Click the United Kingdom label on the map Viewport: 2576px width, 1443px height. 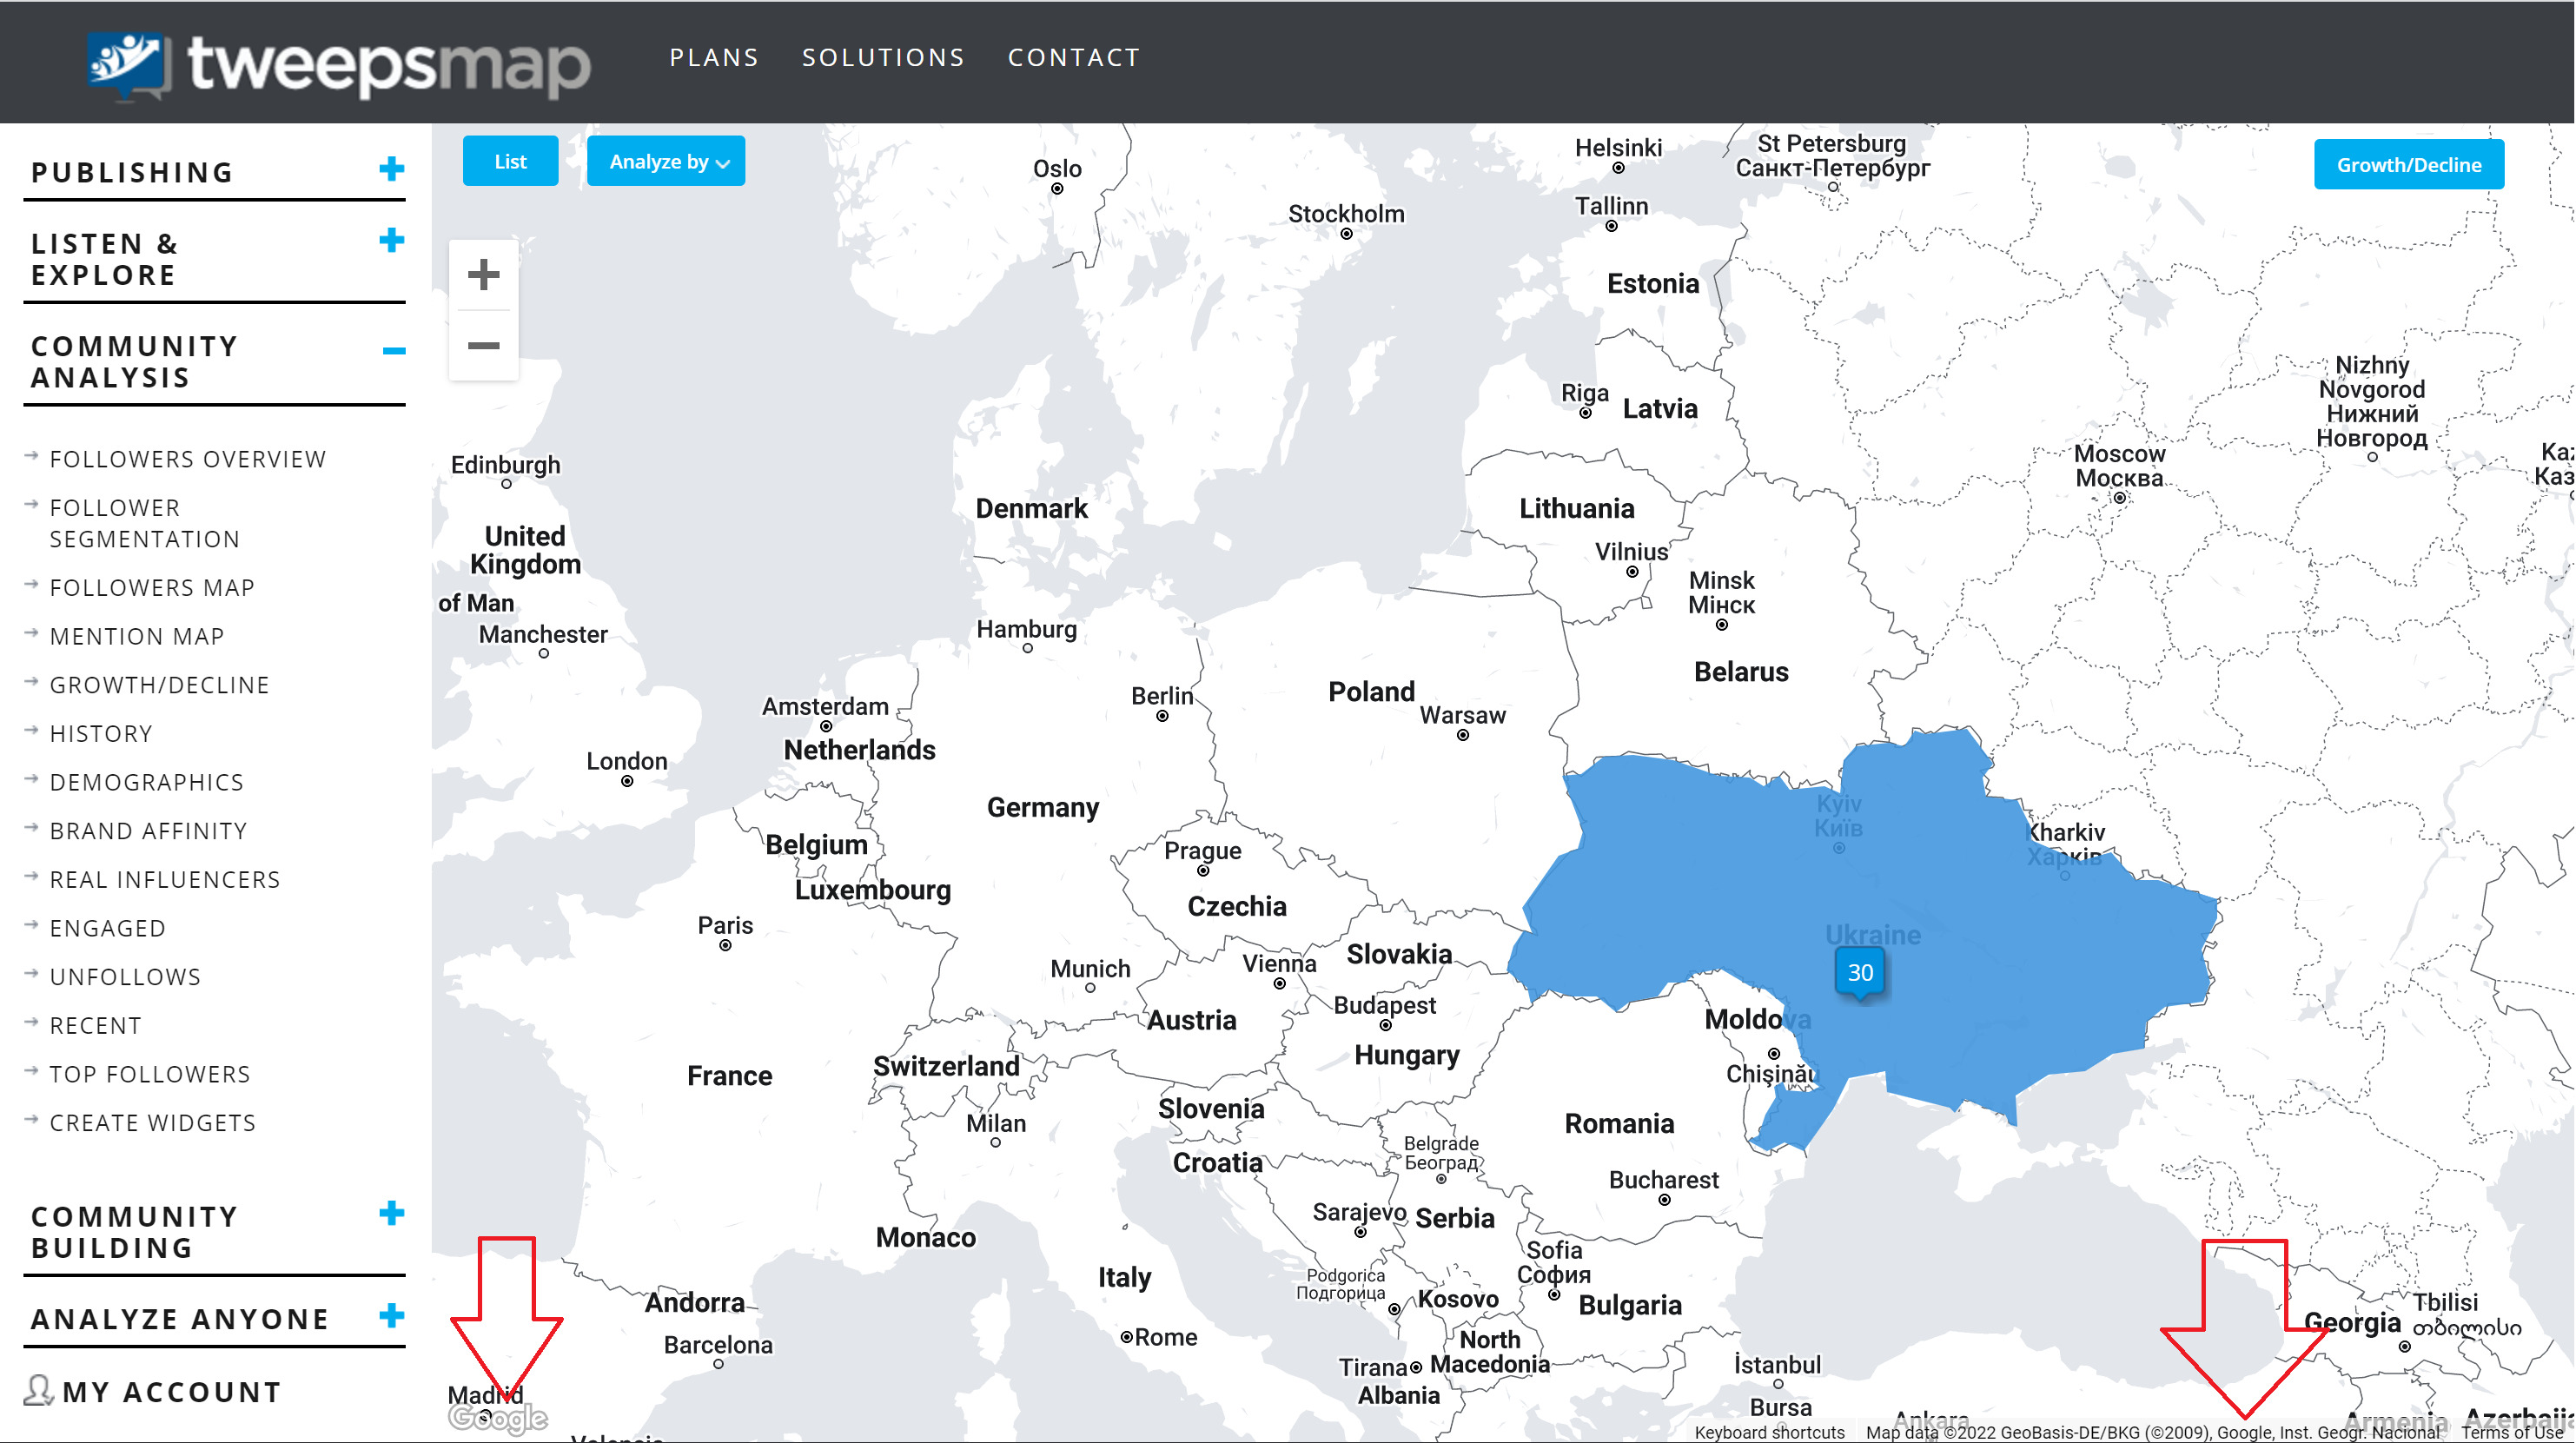click(x=525, y=550)
